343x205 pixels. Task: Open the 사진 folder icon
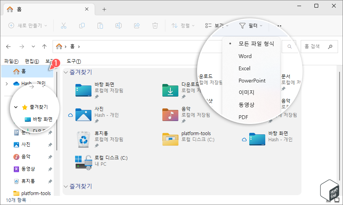point(83,115)
